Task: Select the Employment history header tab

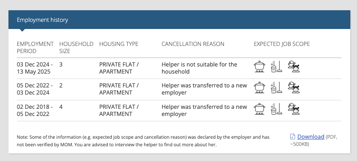Action: (x=42, y=20)
